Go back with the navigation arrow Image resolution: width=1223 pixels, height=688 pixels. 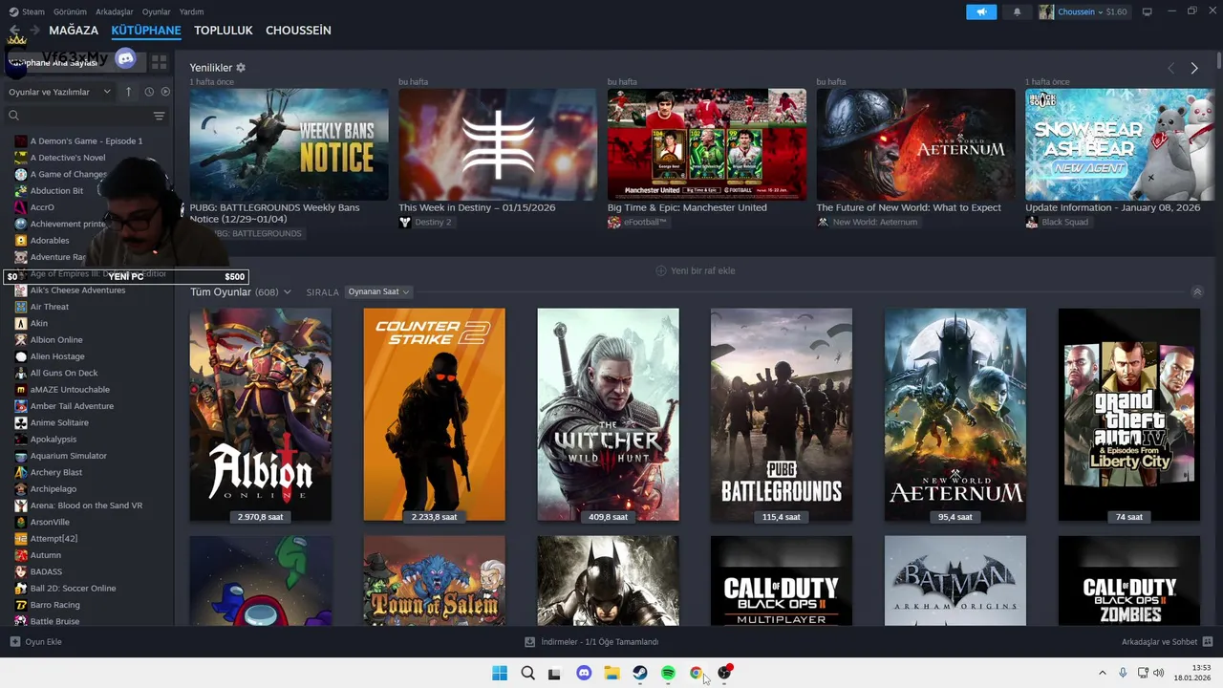click(x=14, y=31)
